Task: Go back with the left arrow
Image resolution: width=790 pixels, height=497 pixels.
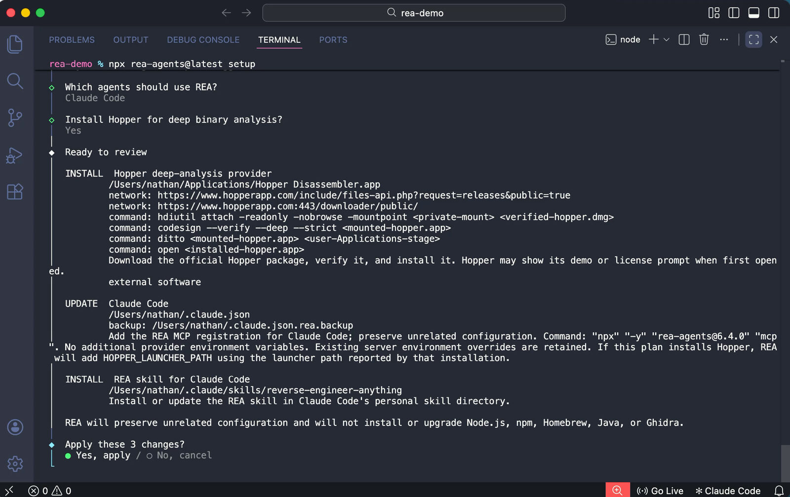Action: tap(226, 13)
